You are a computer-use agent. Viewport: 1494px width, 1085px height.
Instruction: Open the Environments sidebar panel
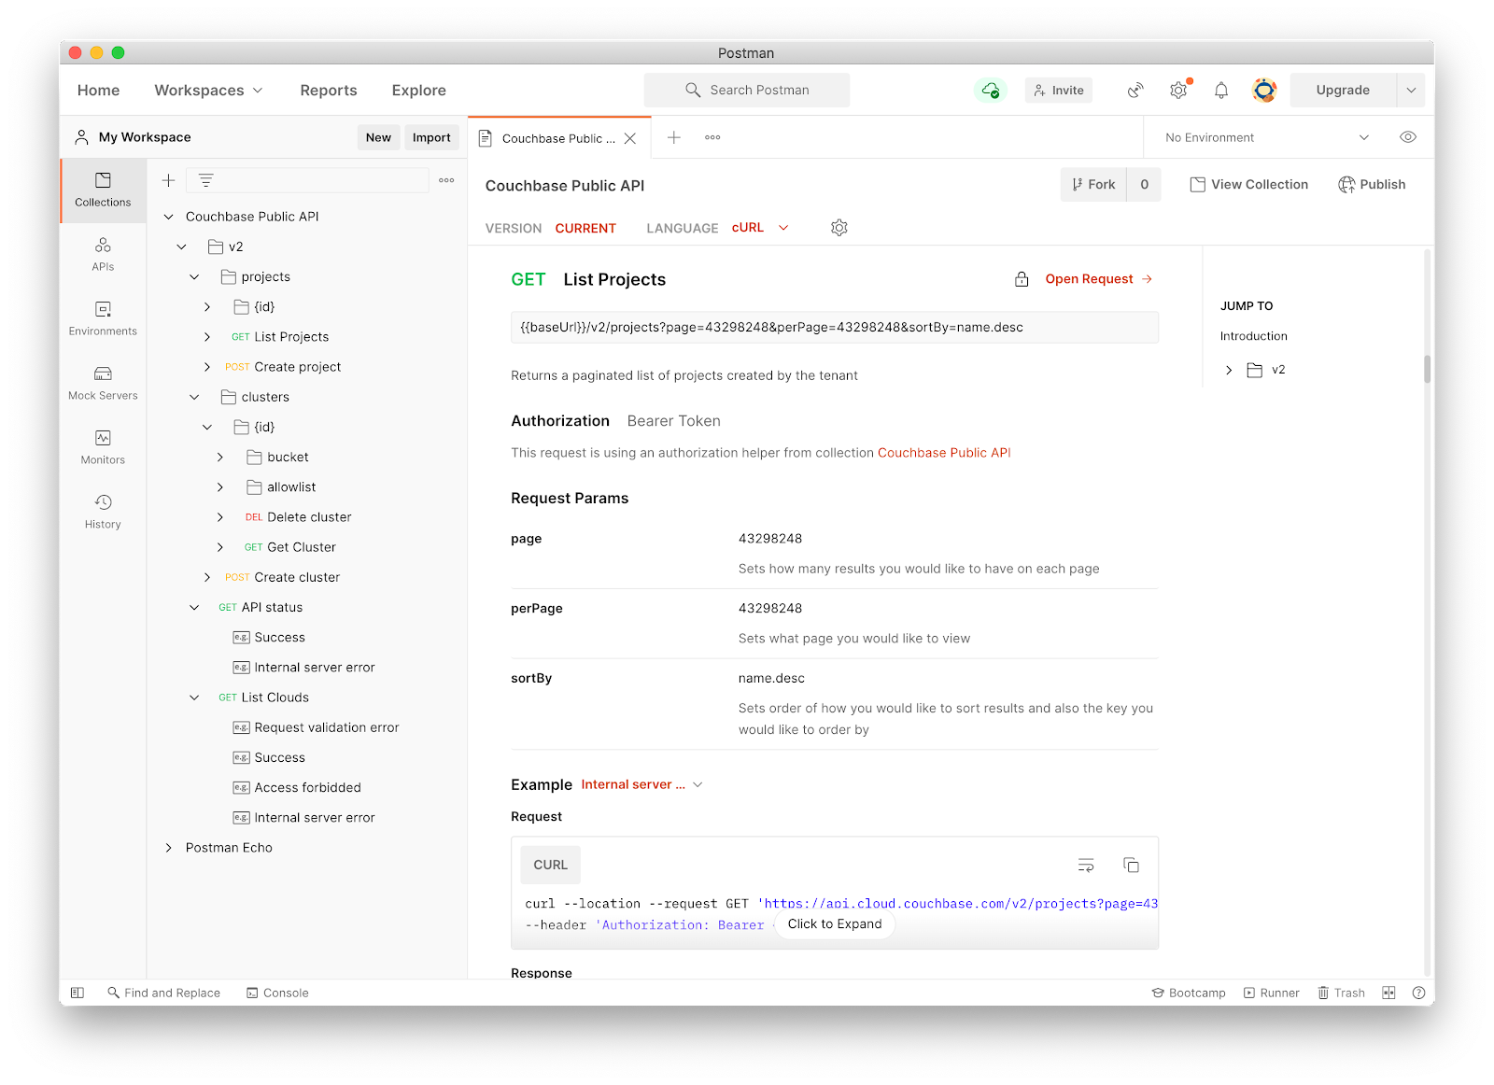(102, 317)
